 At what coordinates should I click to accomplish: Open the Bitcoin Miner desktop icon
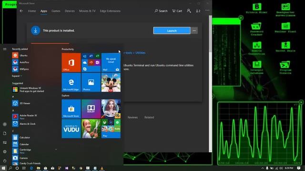pos(256,9)
